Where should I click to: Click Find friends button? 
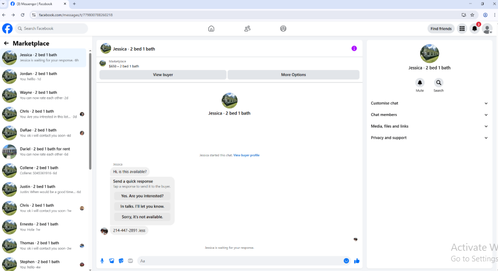click(x=441, y=28)
